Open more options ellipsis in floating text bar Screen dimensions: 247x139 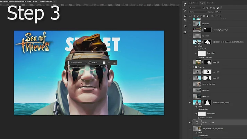pos(109,63)
